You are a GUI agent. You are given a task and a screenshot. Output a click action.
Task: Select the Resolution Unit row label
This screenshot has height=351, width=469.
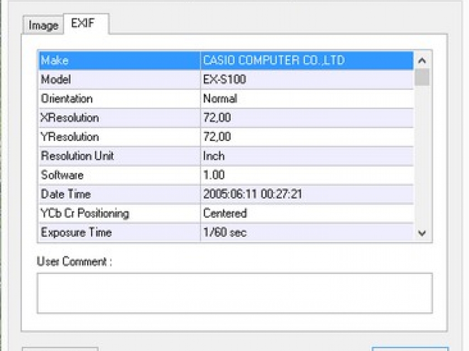(x=78, y=156)
